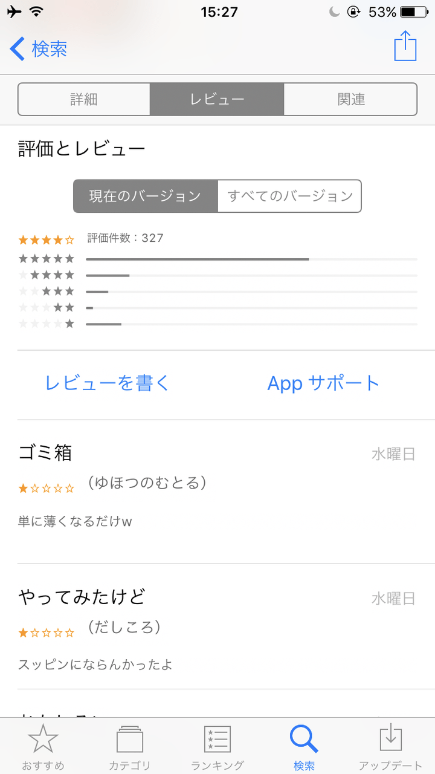Tap the five-star rating bar

click(251, 259)
